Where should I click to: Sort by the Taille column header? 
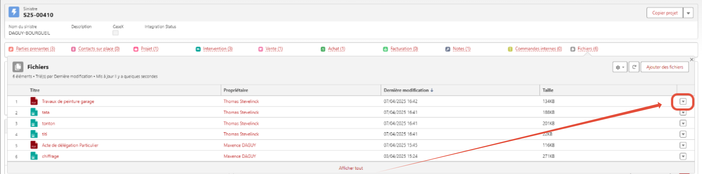[548, 90]
